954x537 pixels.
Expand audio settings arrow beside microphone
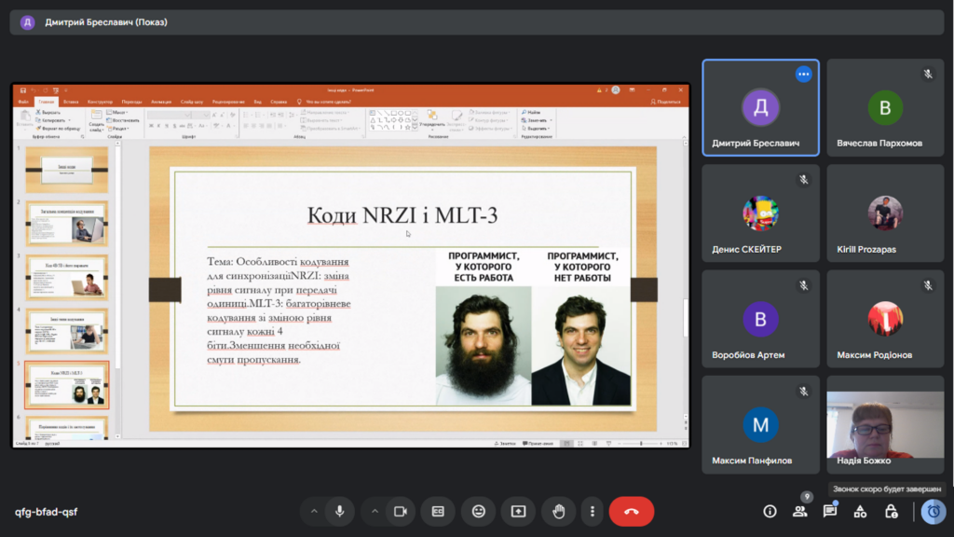pyautogui.click(x=314, y=511)
